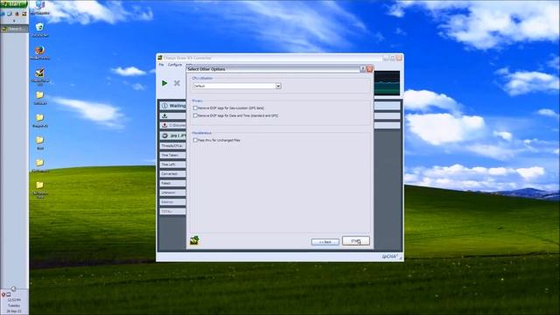Click the converter taskbar button
Screen dimensions: 560x315
[x=14, y=29]
